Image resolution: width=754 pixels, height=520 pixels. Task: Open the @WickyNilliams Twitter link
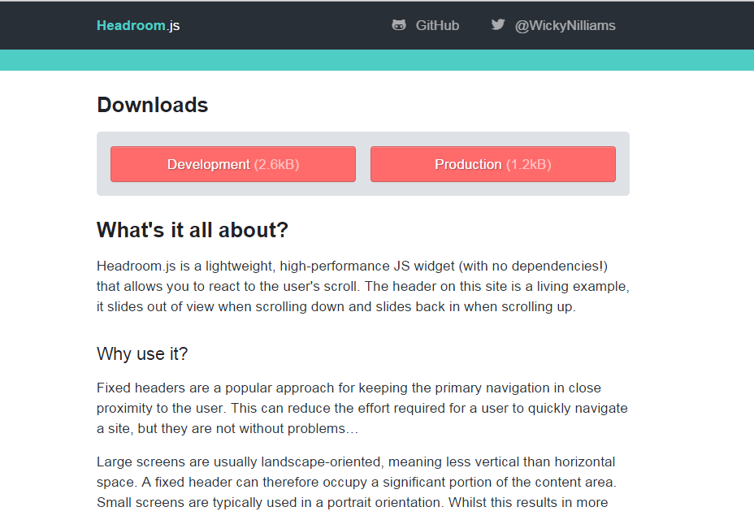(x=565, y=26)
